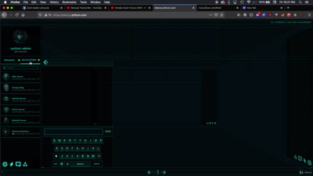Click the three-node network icon in sidebar footer
The image size is (313, 176).
point(25,164)
